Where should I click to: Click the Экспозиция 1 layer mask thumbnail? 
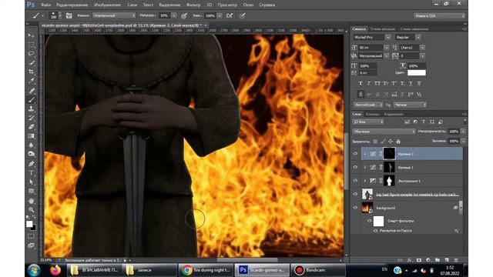coord(389,181)
